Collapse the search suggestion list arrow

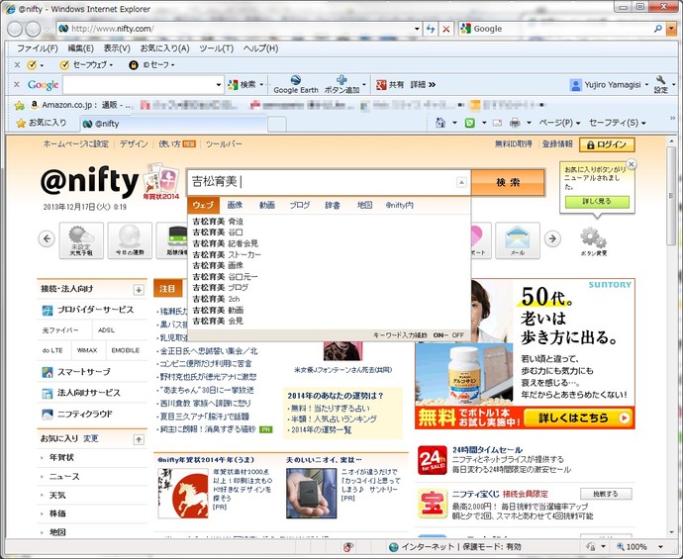coord(461,182)
